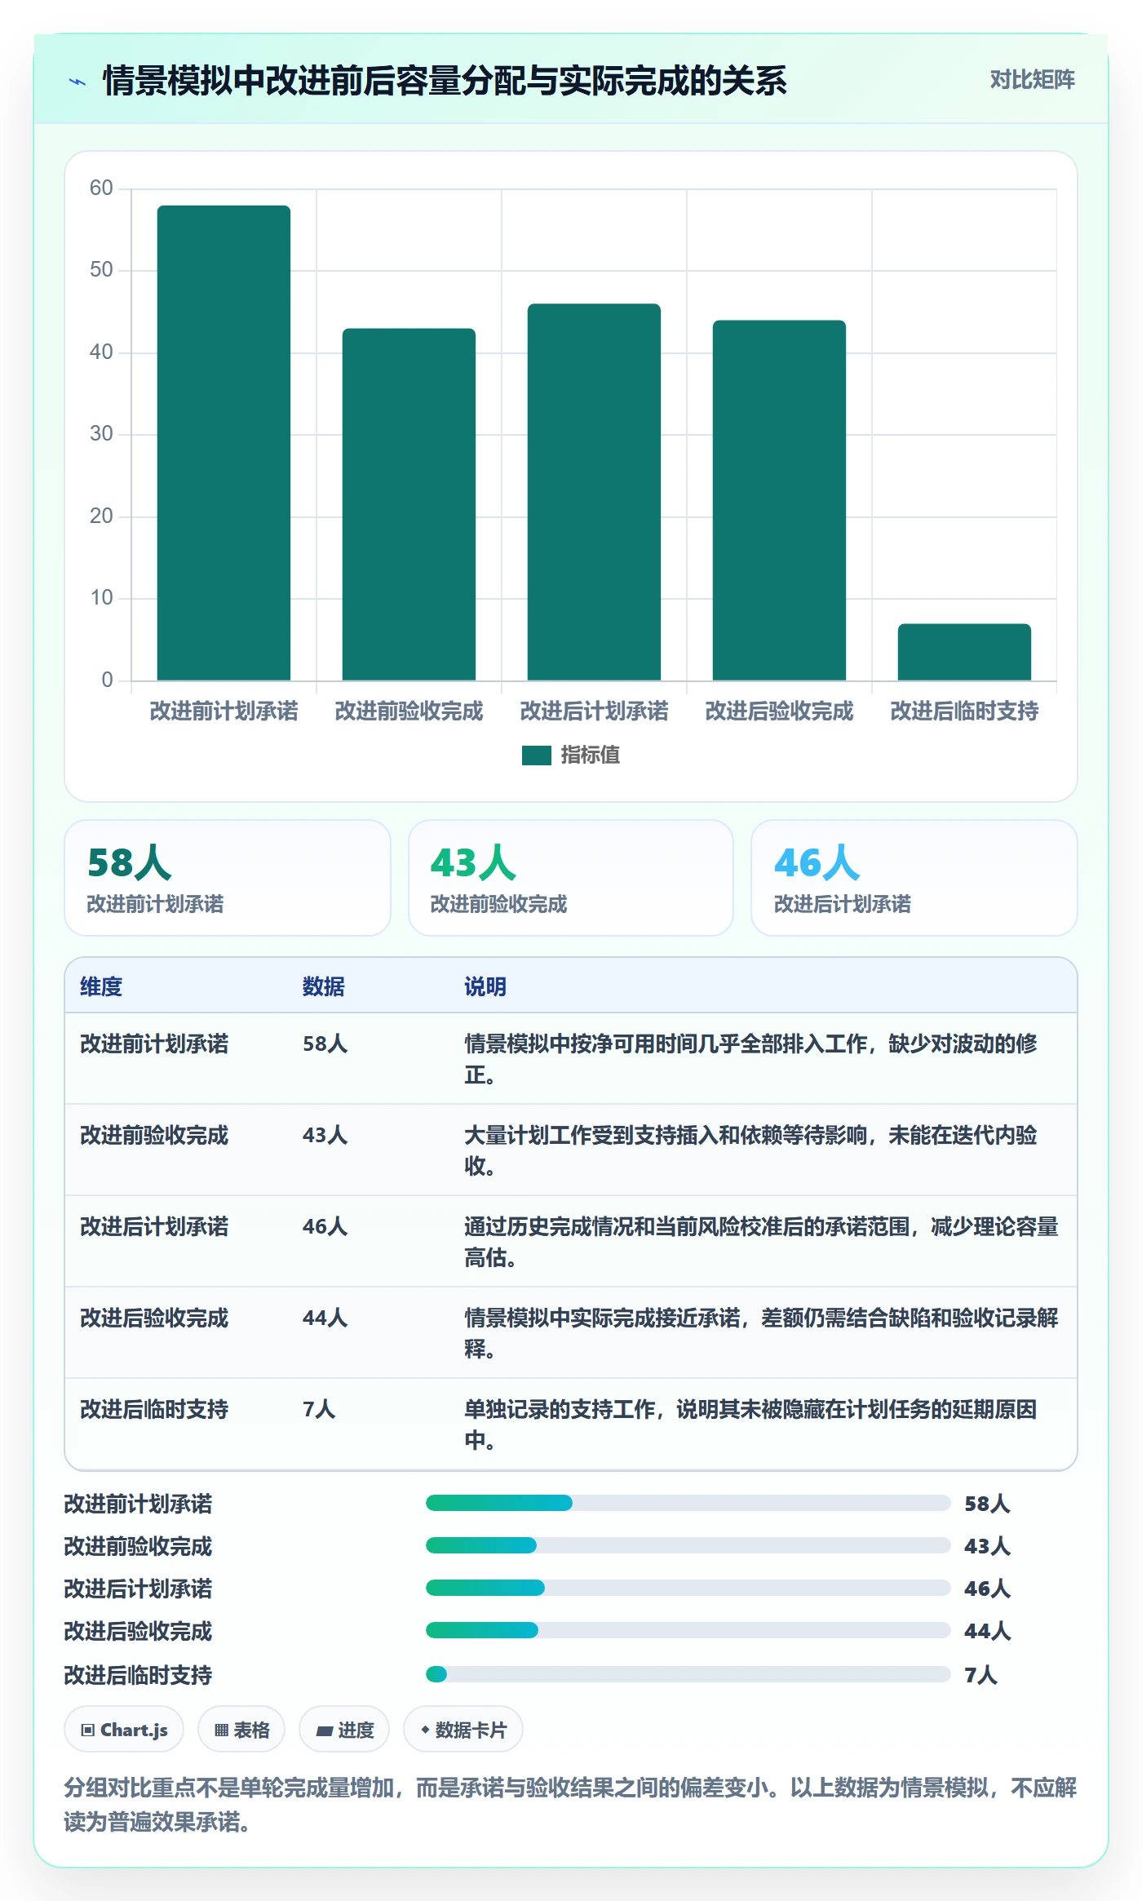
Task: Click the 改进后临时支持 x-axis label
Action: point(964,711)
